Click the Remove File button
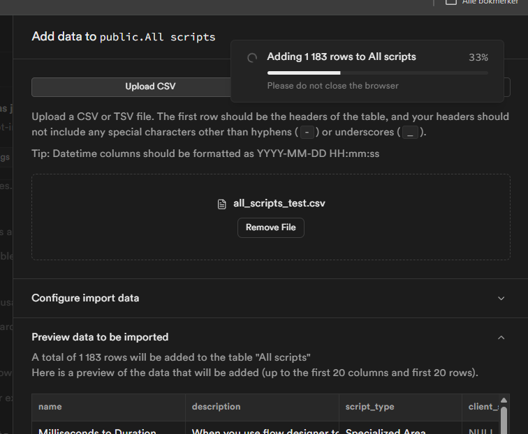Image resolution: width=528 pixels, height=434 pixels. click(271, 227)
